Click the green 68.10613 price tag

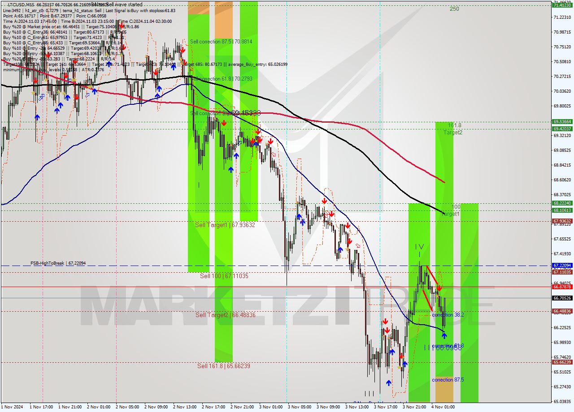pos(562,210)
